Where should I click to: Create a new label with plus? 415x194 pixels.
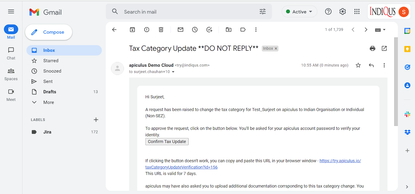click(96, 120)
